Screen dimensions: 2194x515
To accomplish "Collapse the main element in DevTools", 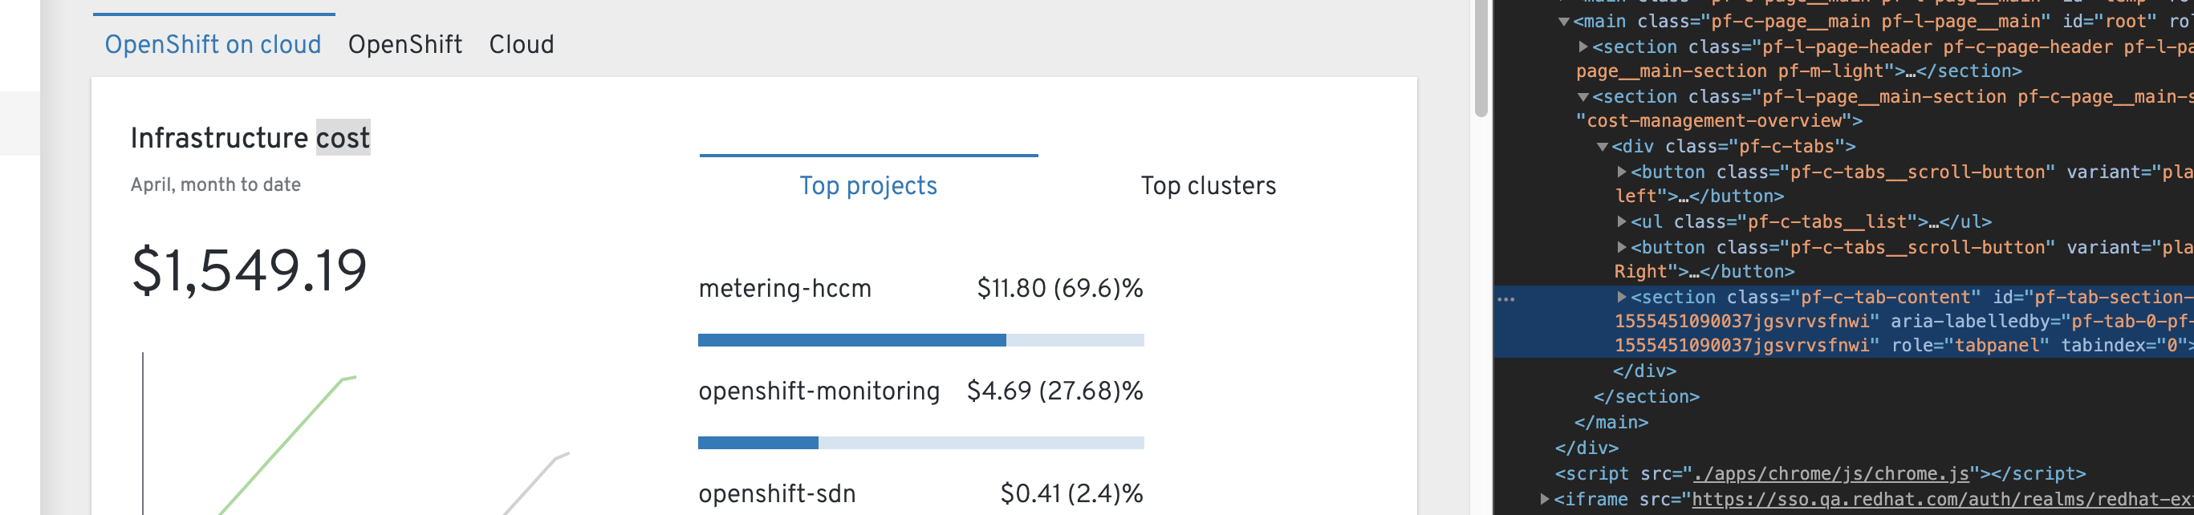I will [1564, 22].
